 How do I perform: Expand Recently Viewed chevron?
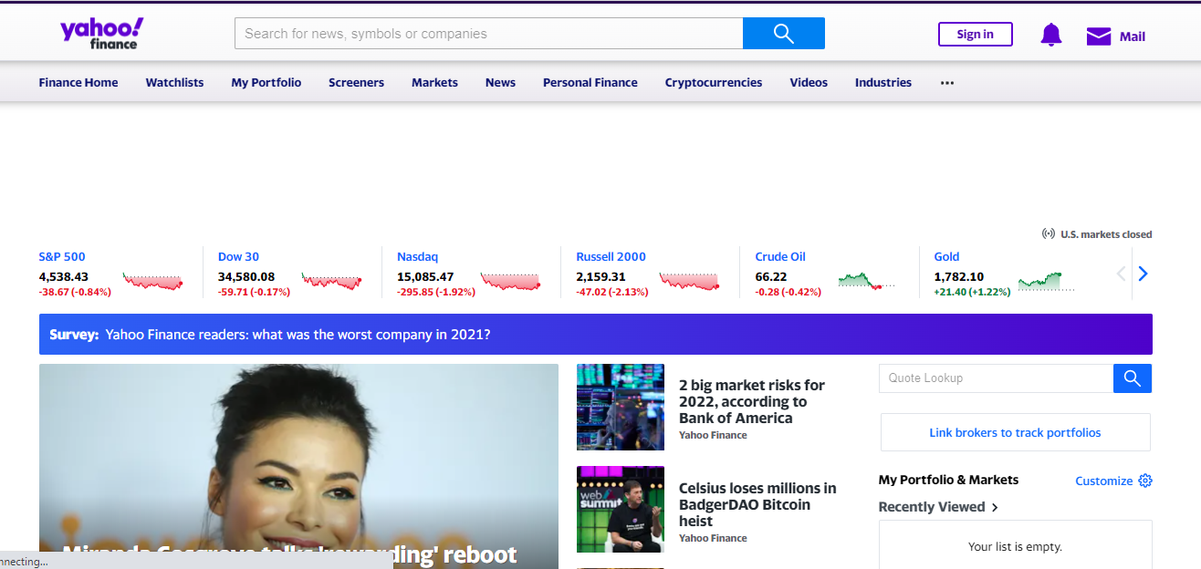(x=995, y=507)
